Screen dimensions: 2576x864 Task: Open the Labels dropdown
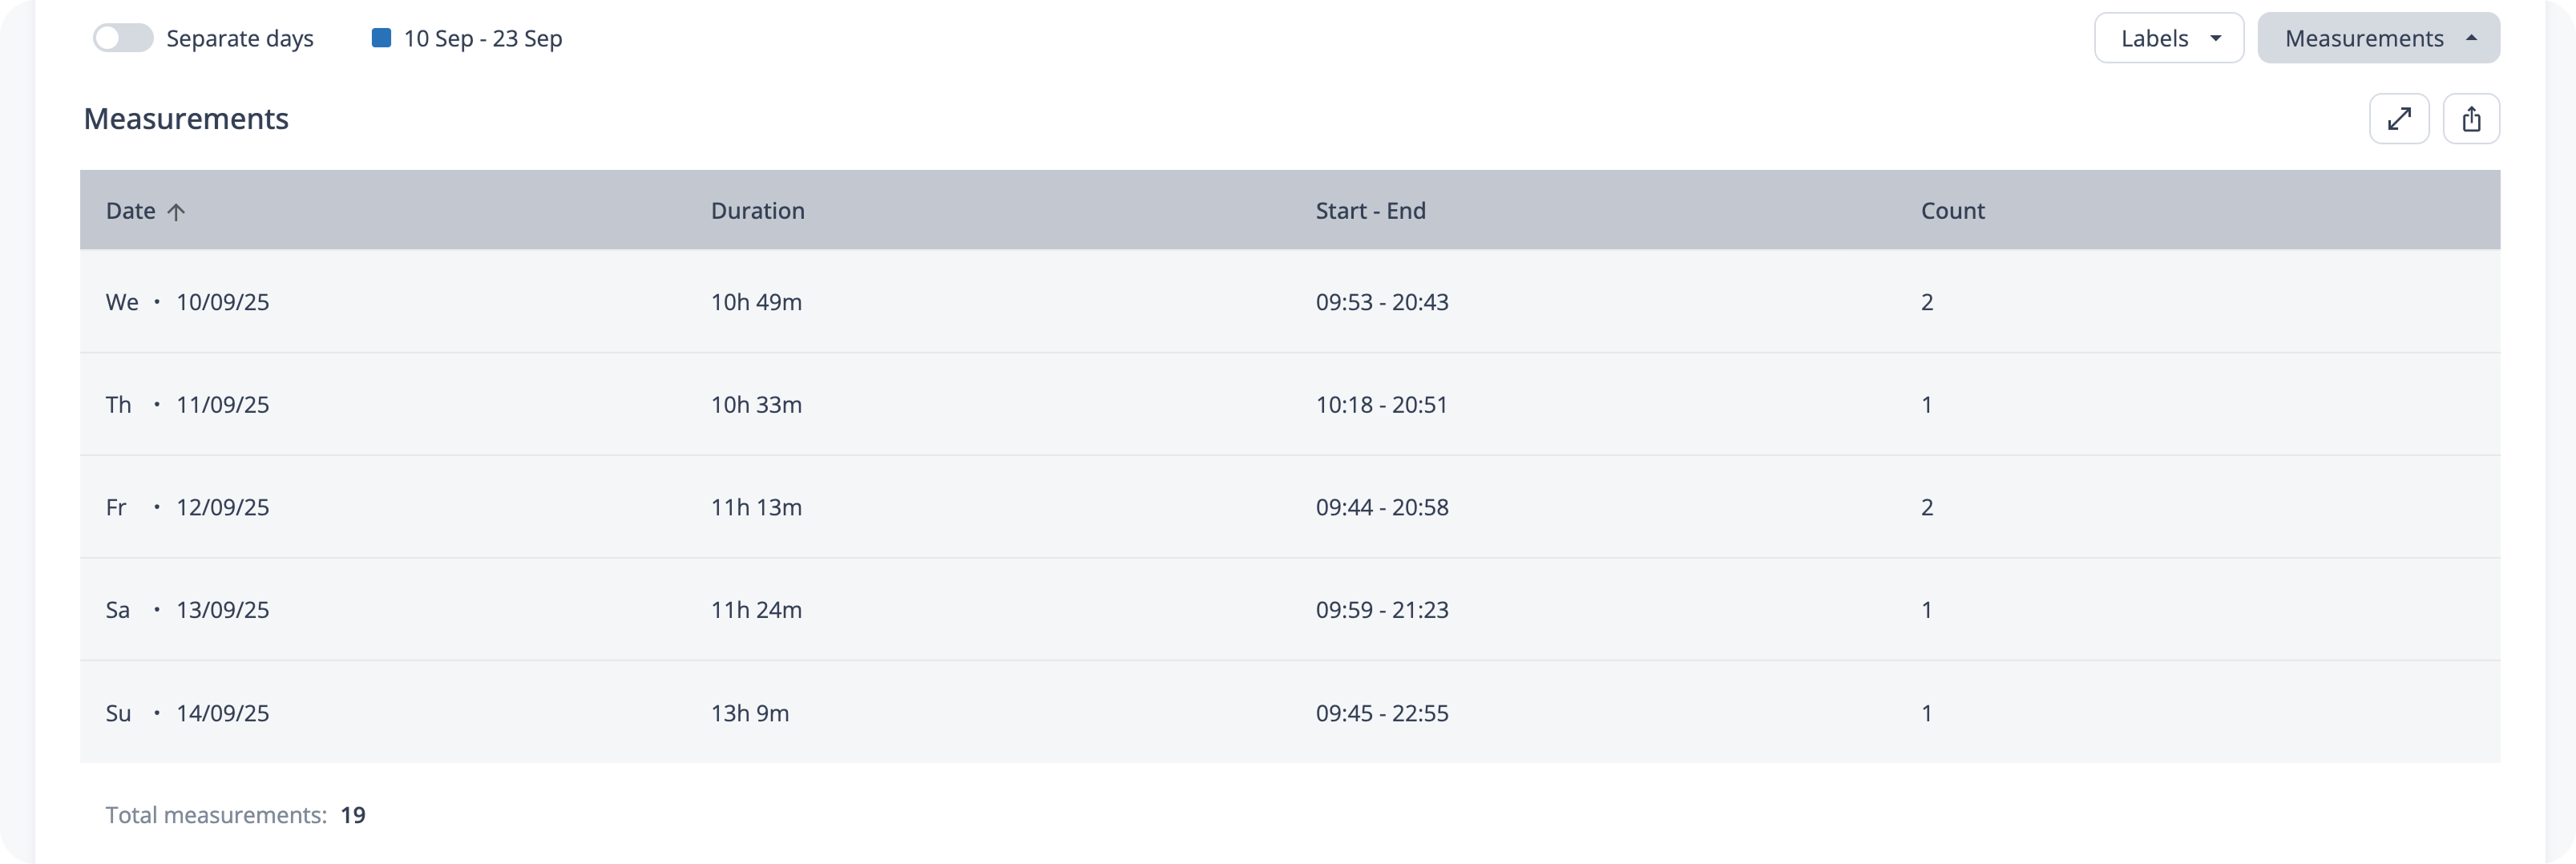(x=2168, y=38)
